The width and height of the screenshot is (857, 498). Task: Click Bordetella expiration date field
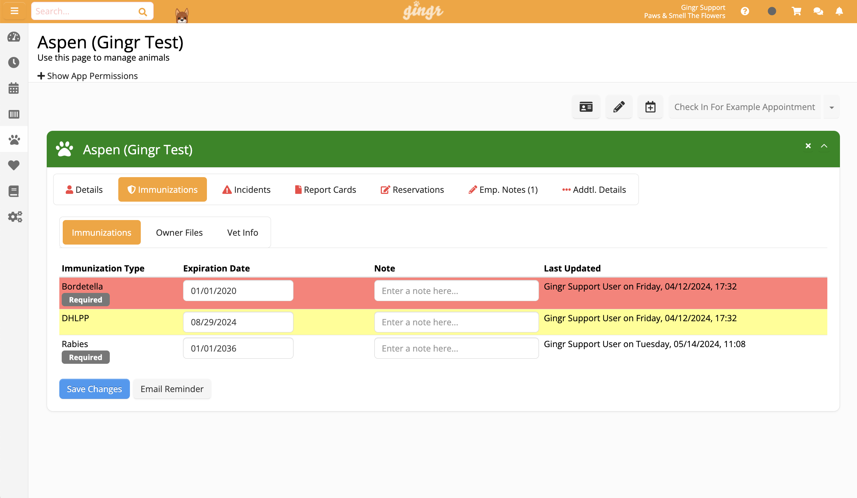point(238,291)
